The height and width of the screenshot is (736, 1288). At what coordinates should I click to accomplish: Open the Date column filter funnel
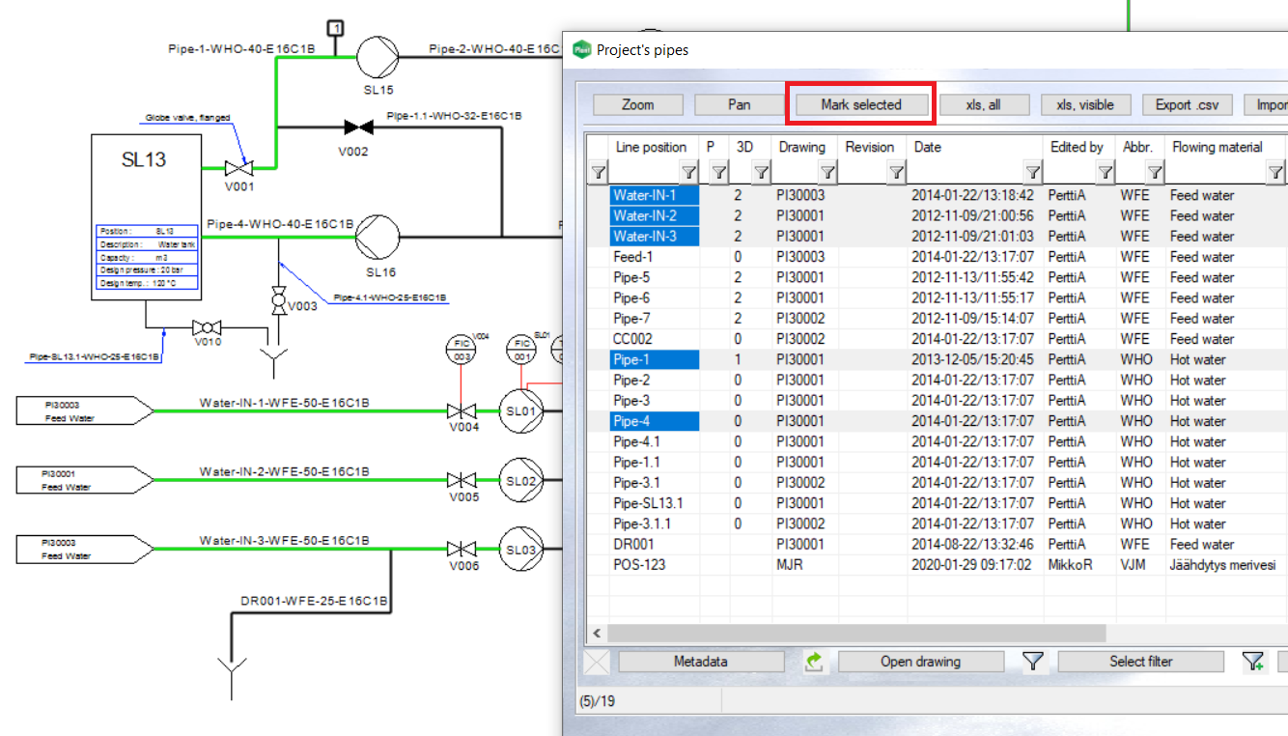click(x=1032, y=173)
